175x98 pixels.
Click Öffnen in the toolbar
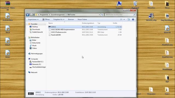point(46,19)
